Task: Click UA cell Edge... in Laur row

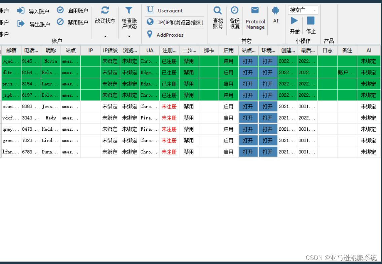Action: tap(150, 84)
